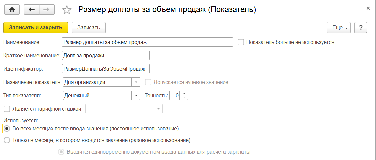
Task: Enable "Показатель больше не используется" checkbox
Action: (241, 42)
